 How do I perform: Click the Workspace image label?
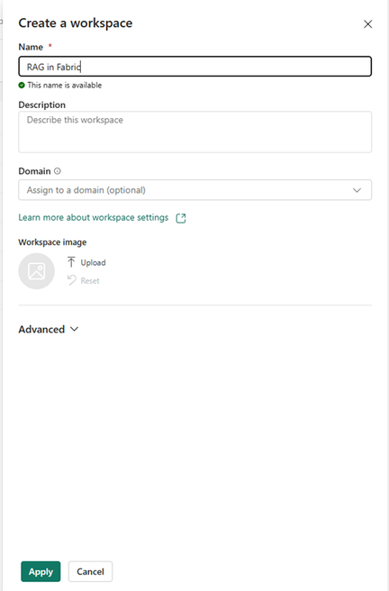tap(52, 242)
